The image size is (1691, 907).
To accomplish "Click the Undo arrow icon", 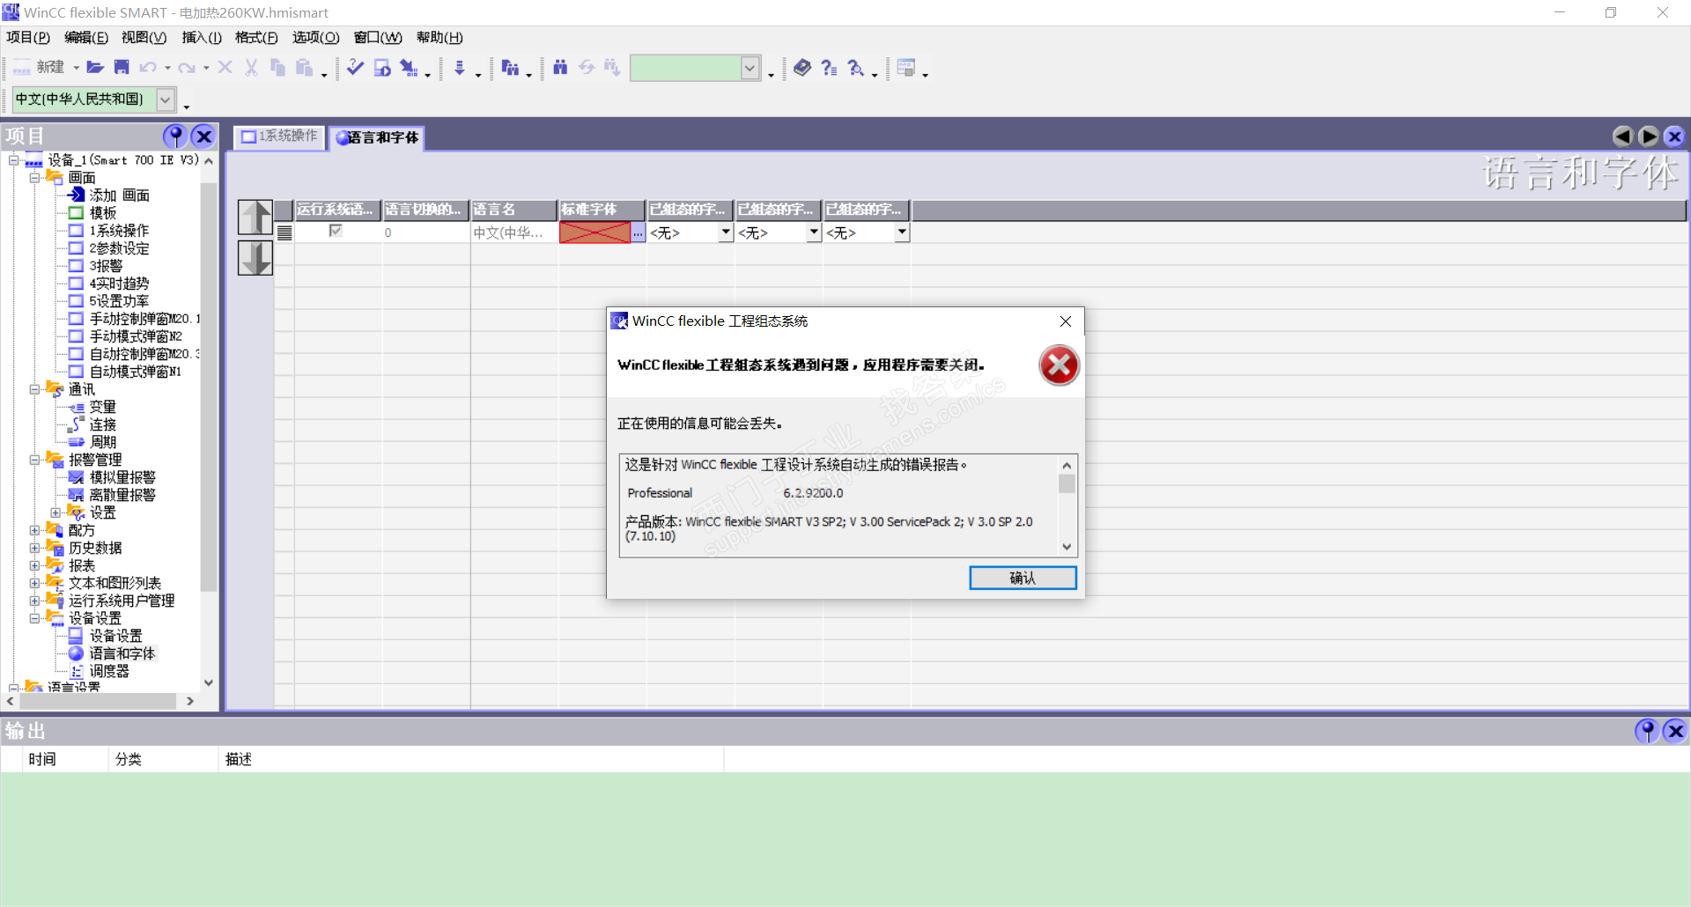I will (148, 68).
